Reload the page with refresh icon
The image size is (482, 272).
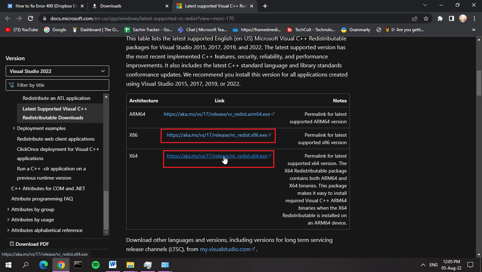(x=30, y=18)
